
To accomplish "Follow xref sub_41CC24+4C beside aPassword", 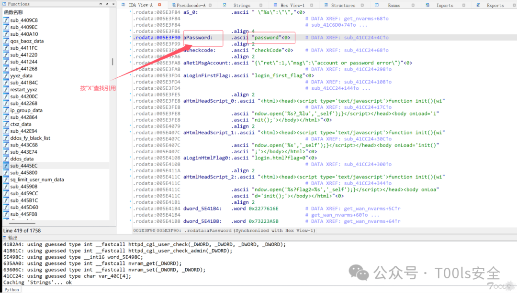I will pyautogui.click(x=366, y=38).
